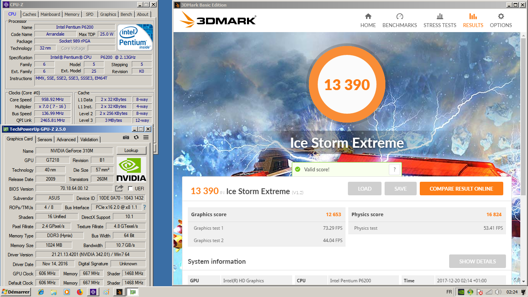Click the SAVE button in 3DMark
This screenshot has height=297, width=528.
coord(400,189)
